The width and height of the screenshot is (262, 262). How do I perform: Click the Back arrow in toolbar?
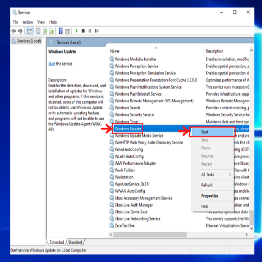(x=14, y=31)
